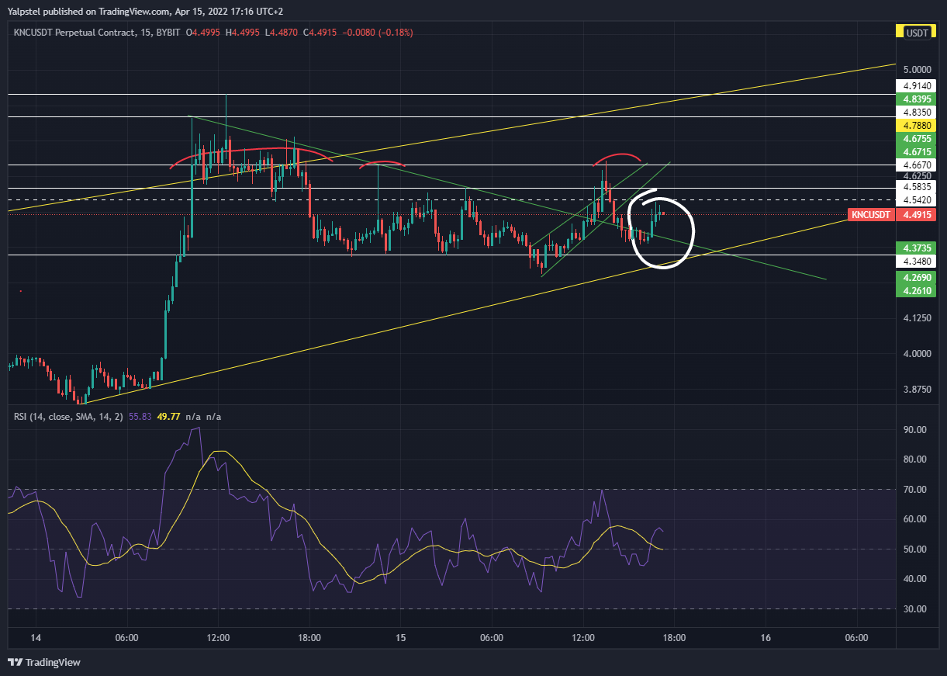Click the green 4.3735 price label
Screen dimensions: 947x676
(917, 247)
